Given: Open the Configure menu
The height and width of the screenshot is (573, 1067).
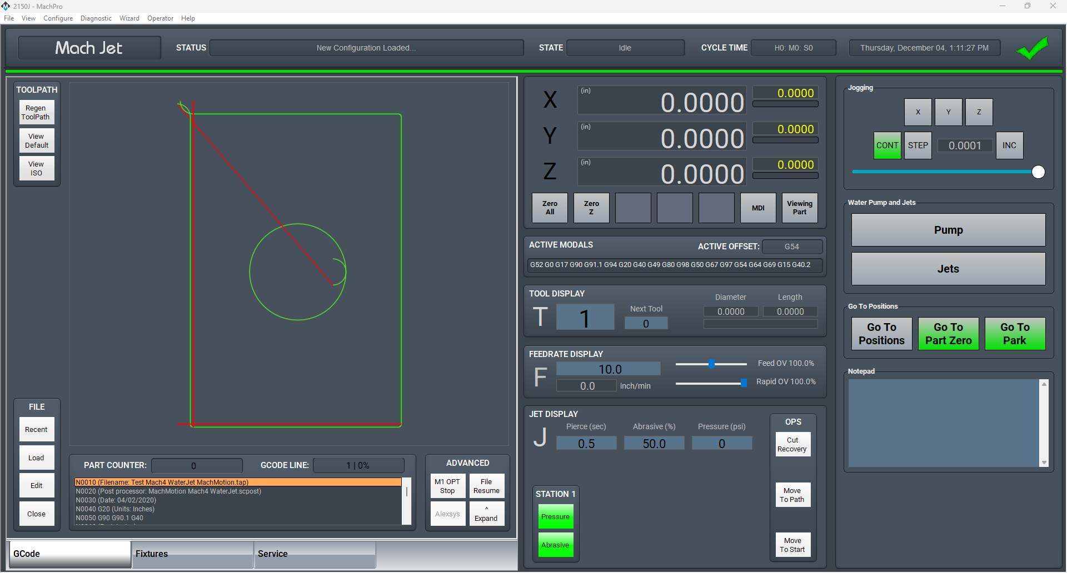Looking at the screenshot, I should click(x=58, y=18).
